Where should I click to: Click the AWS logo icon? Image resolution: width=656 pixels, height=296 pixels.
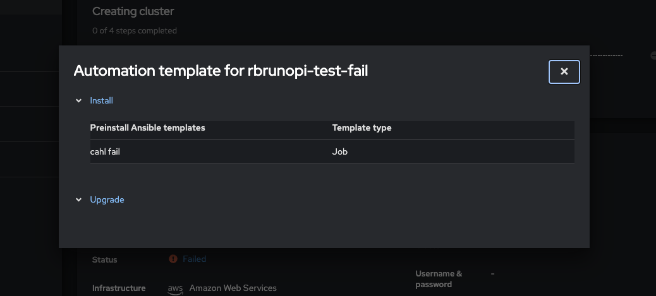[x=175, y=288]
